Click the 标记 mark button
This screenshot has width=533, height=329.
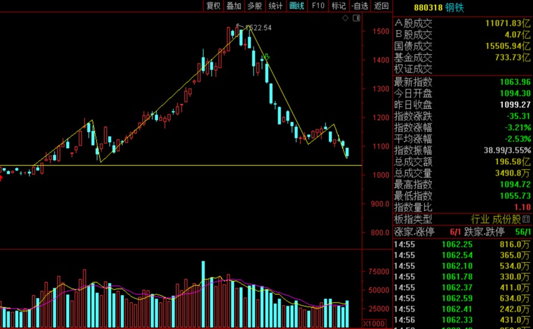pyautogui.click(x=339, y=6)
